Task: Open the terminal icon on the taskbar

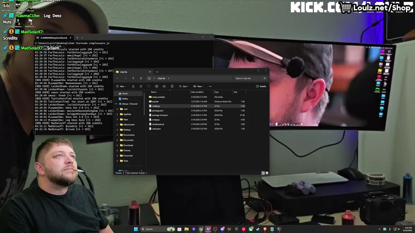Action: 279,229
